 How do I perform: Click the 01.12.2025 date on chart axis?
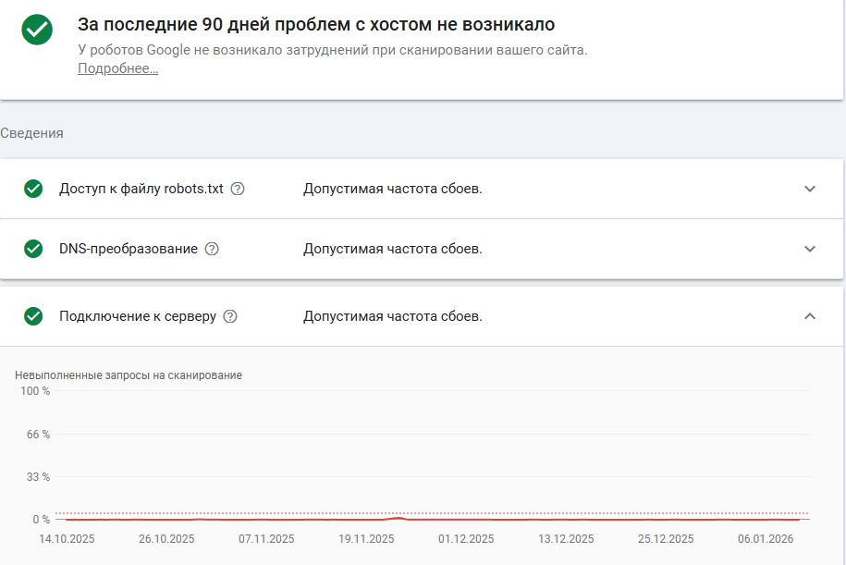click(466, 539)
